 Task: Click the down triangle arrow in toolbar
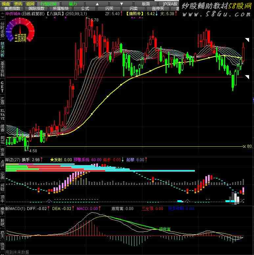pos(122,4)
